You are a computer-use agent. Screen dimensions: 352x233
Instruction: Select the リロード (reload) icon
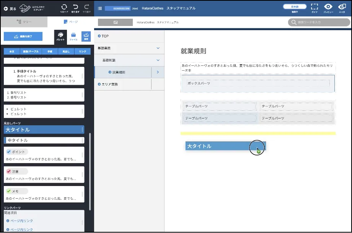[x=64, y=8]
